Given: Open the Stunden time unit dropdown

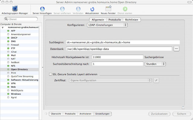Looking at the screenshot, I should 155,64.
